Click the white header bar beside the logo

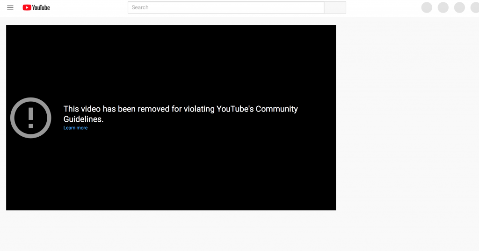point(88,7)
